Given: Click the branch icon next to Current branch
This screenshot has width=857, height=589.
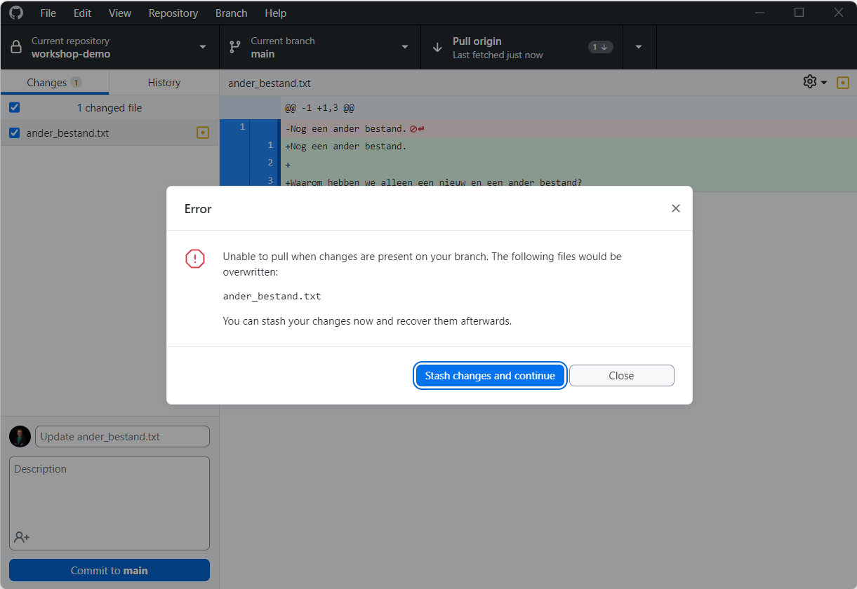Looking at the screenshot, I should 236,46.
